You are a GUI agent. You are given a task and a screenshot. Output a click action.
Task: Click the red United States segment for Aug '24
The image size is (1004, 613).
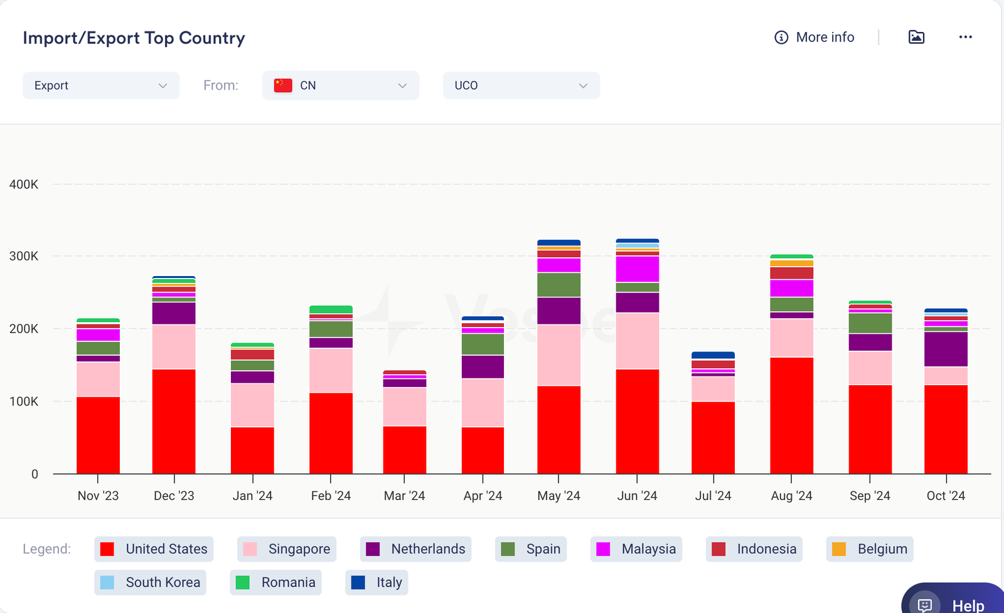coord(791,415)
